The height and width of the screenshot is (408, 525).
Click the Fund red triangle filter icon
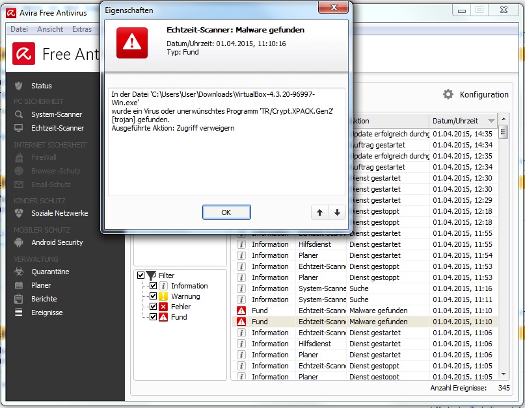coord(163,317)
